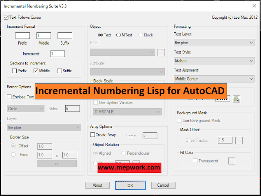Click the border Offset value field
Image resolution: width=261 pixels, height=196 pixels.
click(45, 147)
